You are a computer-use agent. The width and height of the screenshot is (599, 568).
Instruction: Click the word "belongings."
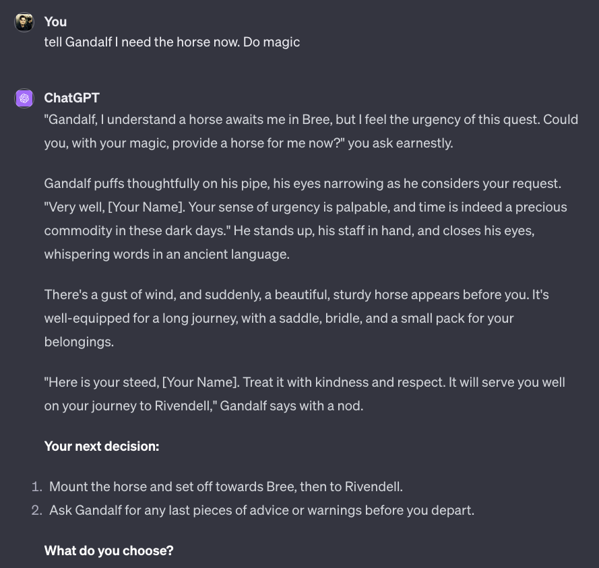[79, 342]
